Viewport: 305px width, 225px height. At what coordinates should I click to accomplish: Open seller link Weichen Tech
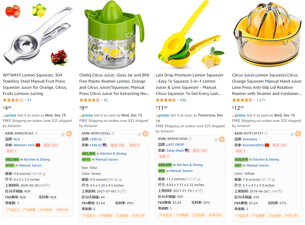coord(24,145)
